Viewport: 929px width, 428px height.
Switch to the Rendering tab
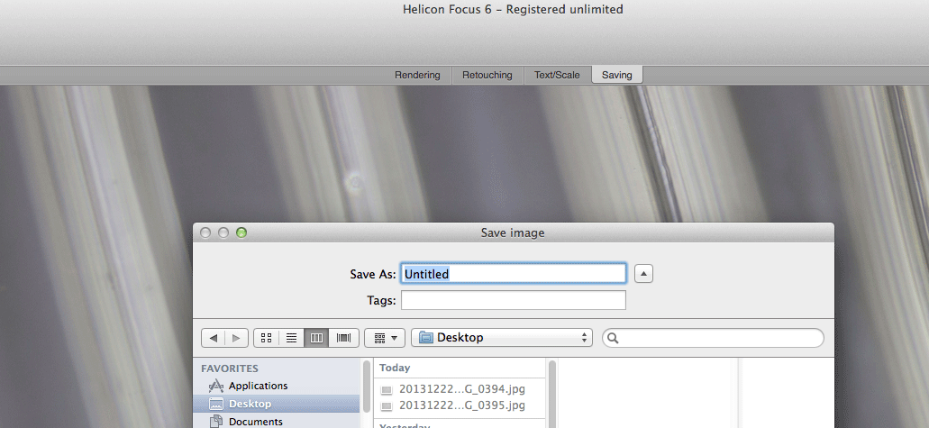click(x=418, y=76)
